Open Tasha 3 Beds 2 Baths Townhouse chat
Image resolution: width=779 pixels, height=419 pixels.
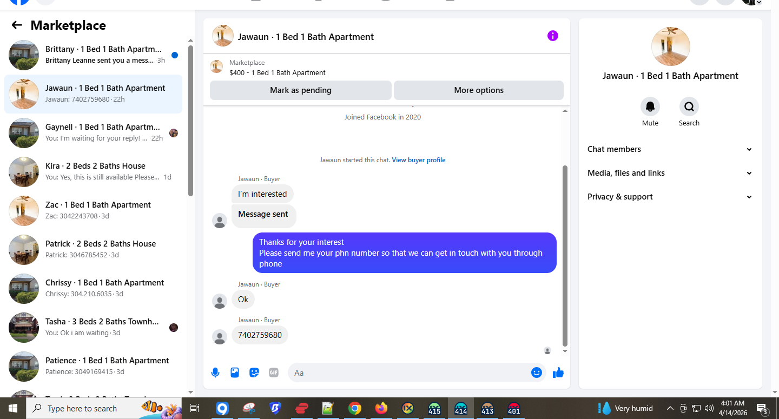click(x=93, y=328)
